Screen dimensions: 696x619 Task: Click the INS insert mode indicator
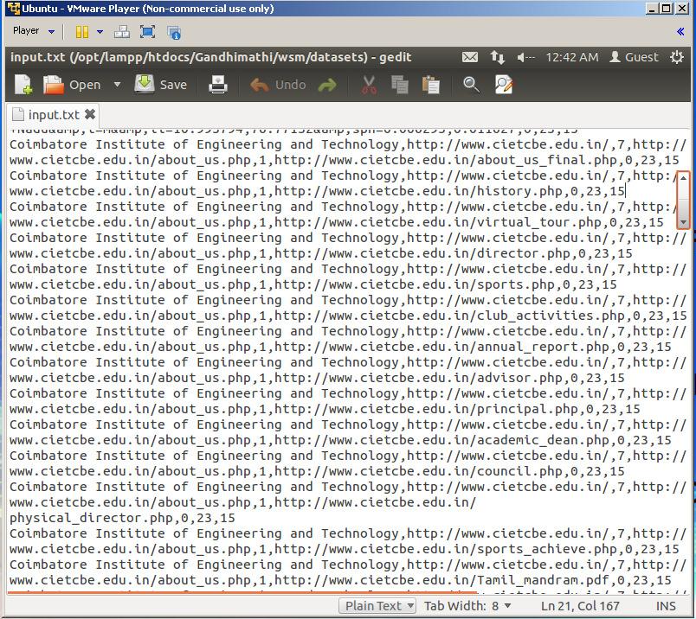coord(666,606)
